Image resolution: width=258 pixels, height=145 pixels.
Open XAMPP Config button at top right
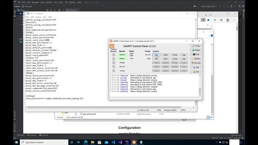[196, 46]
